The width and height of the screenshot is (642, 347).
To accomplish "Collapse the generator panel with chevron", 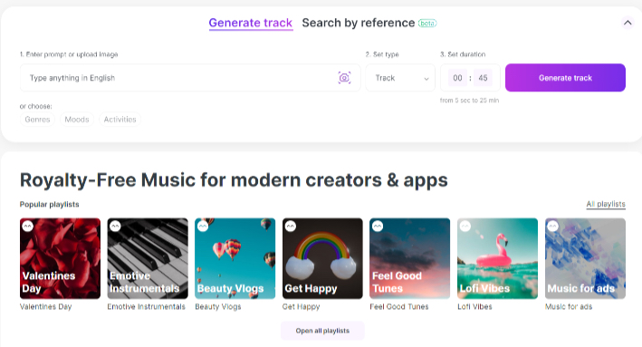I will click(x=628, y=23).
